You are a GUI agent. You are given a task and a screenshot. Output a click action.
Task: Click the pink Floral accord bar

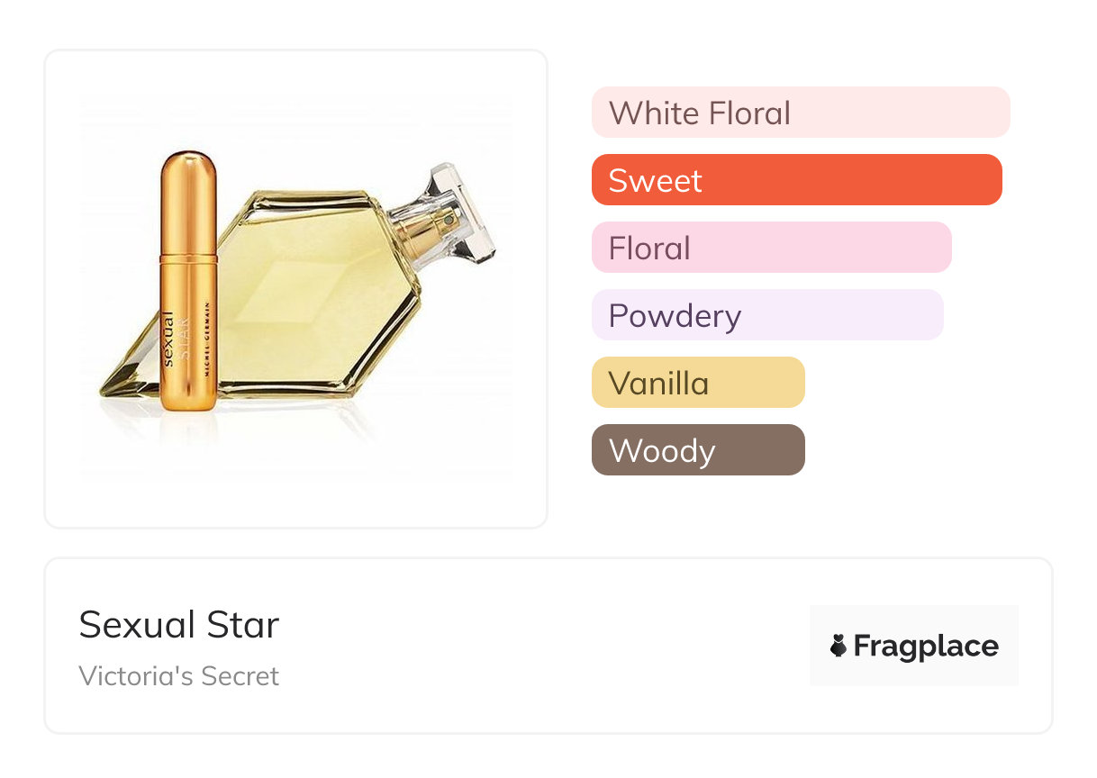[x=771, y=248]
